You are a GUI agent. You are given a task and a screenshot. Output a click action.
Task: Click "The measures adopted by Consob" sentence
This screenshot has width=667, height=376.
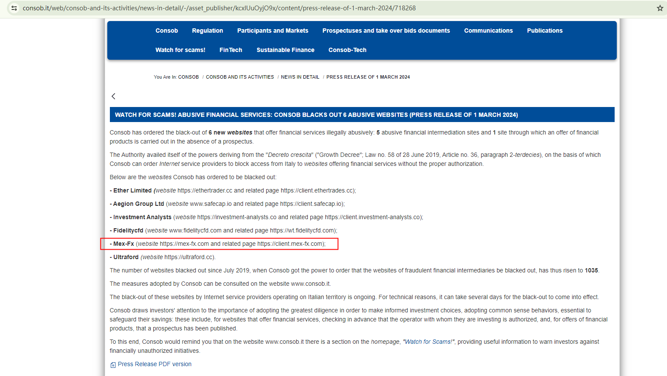pyautogui.click(x=220, y=284)
